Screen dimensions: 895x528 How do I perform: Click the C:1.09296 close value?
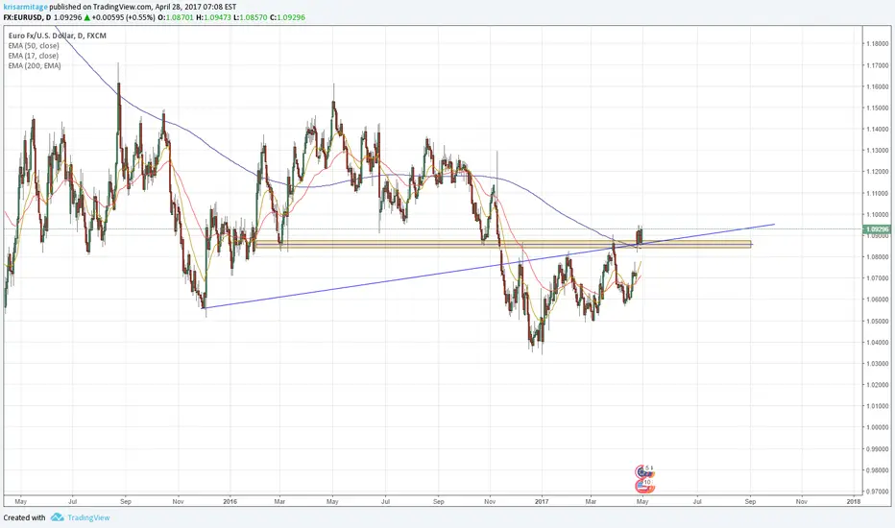point(287,17)
